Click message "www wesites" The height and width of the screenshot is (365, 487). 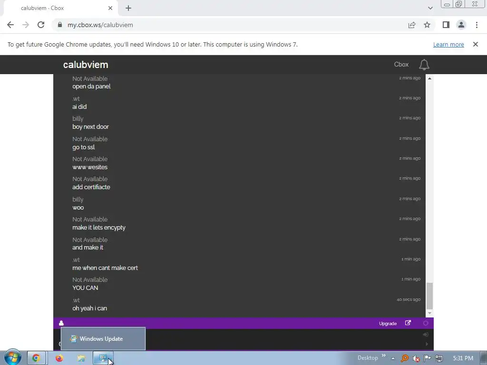(90, 167)
